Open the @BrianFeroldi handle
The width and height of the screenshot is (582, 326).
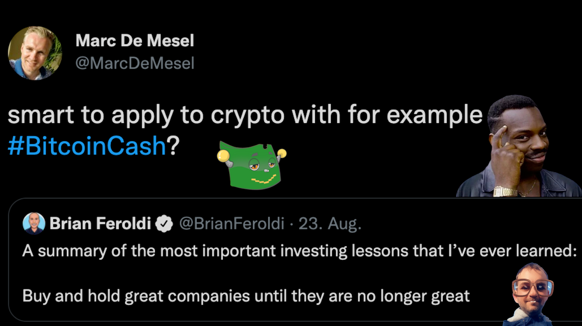pyautogui.click(x=231, y=223)
